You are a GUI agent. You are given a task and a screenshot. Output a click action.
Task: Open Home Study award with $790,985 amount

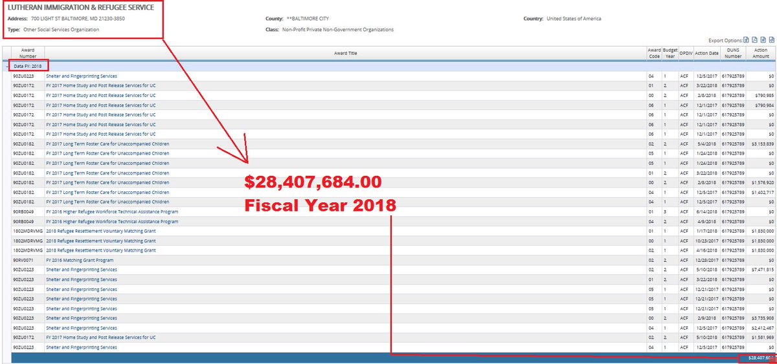tap(100, 96)
